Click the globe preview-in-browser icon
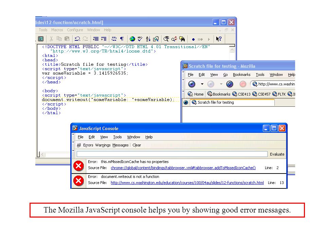 [132, 39]
